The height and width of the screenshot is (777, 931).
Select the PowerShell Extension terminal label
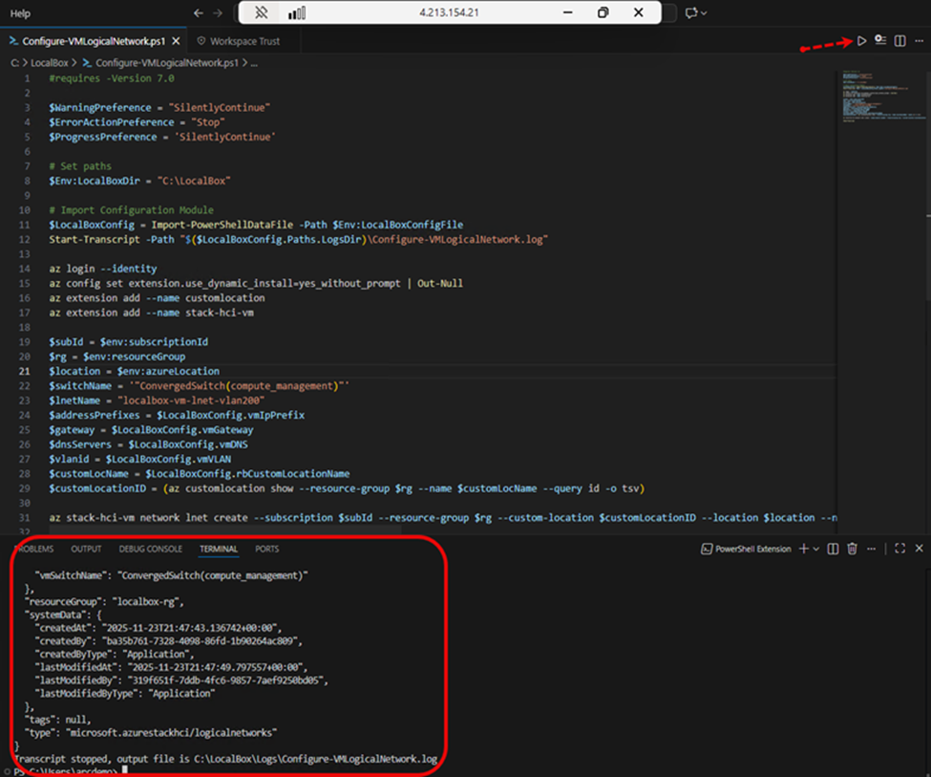(747, 549)
